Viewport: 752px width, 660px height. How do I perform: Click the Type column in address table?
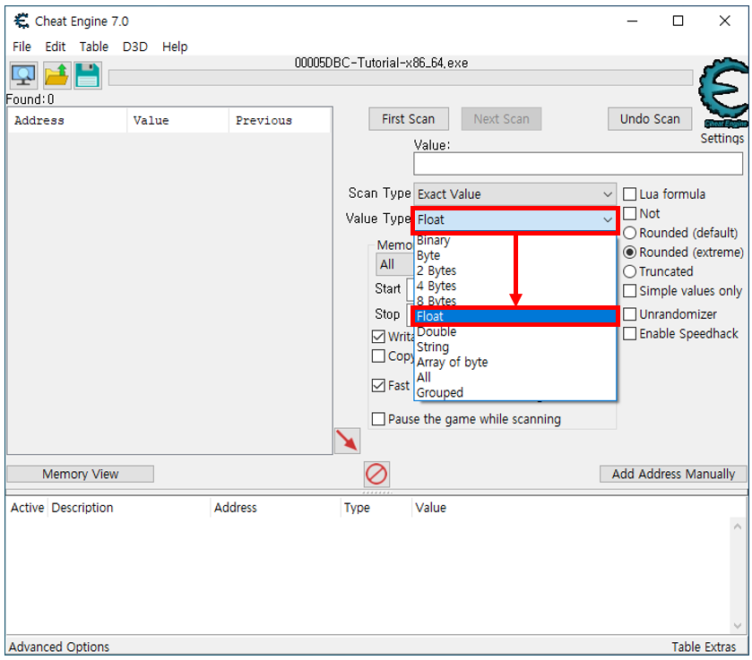(376, 508)
